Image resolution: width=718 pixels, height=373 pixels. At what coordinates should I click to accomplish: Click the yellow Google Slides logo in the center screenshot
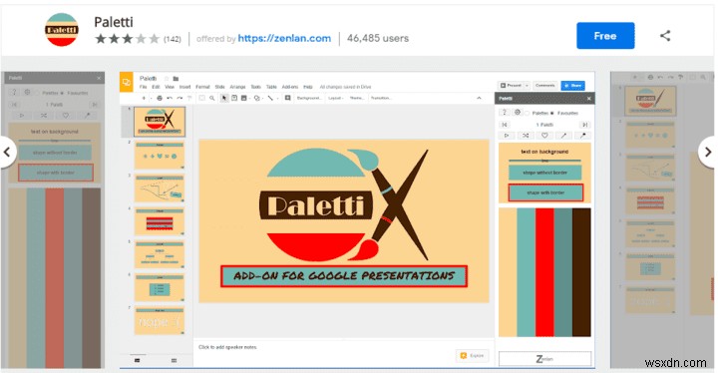[127, 83]
